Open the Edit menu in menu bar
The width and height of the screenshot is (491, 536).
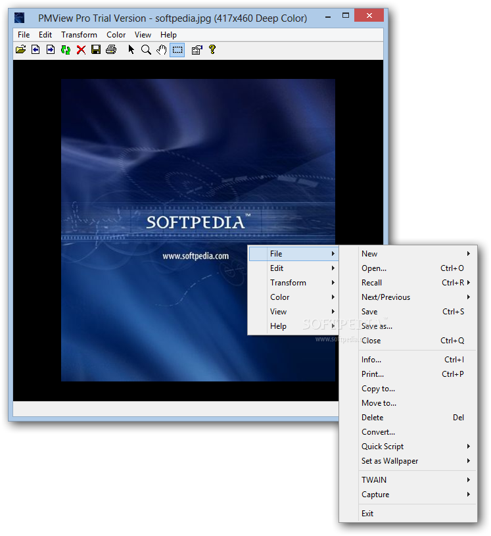[45, 35]
